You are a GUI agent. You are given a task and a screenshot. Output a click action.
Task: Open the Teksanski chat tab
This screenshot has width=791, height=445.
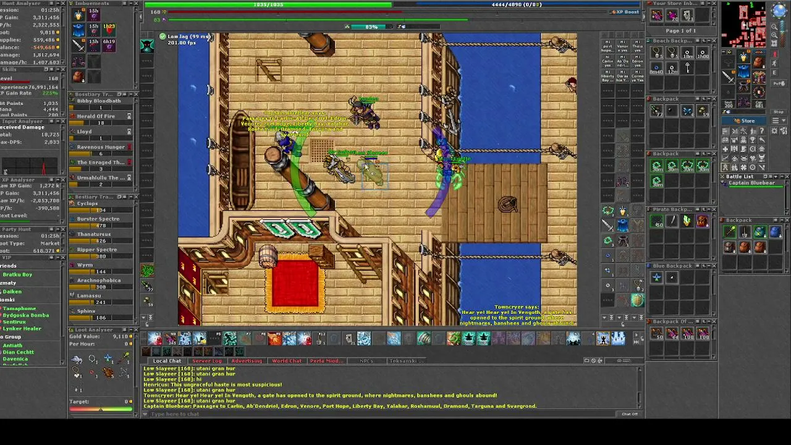[407, 361]
